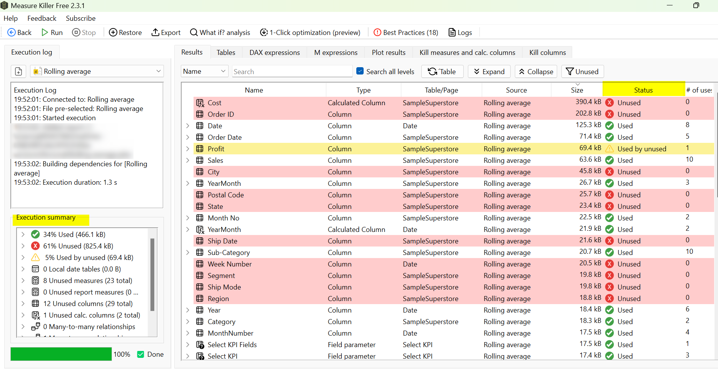The width and height of the screenshot is (718, 369).
Task: Open 1-Click optimization (preview)
Action: pyautogui.click(x=310, y=33)
